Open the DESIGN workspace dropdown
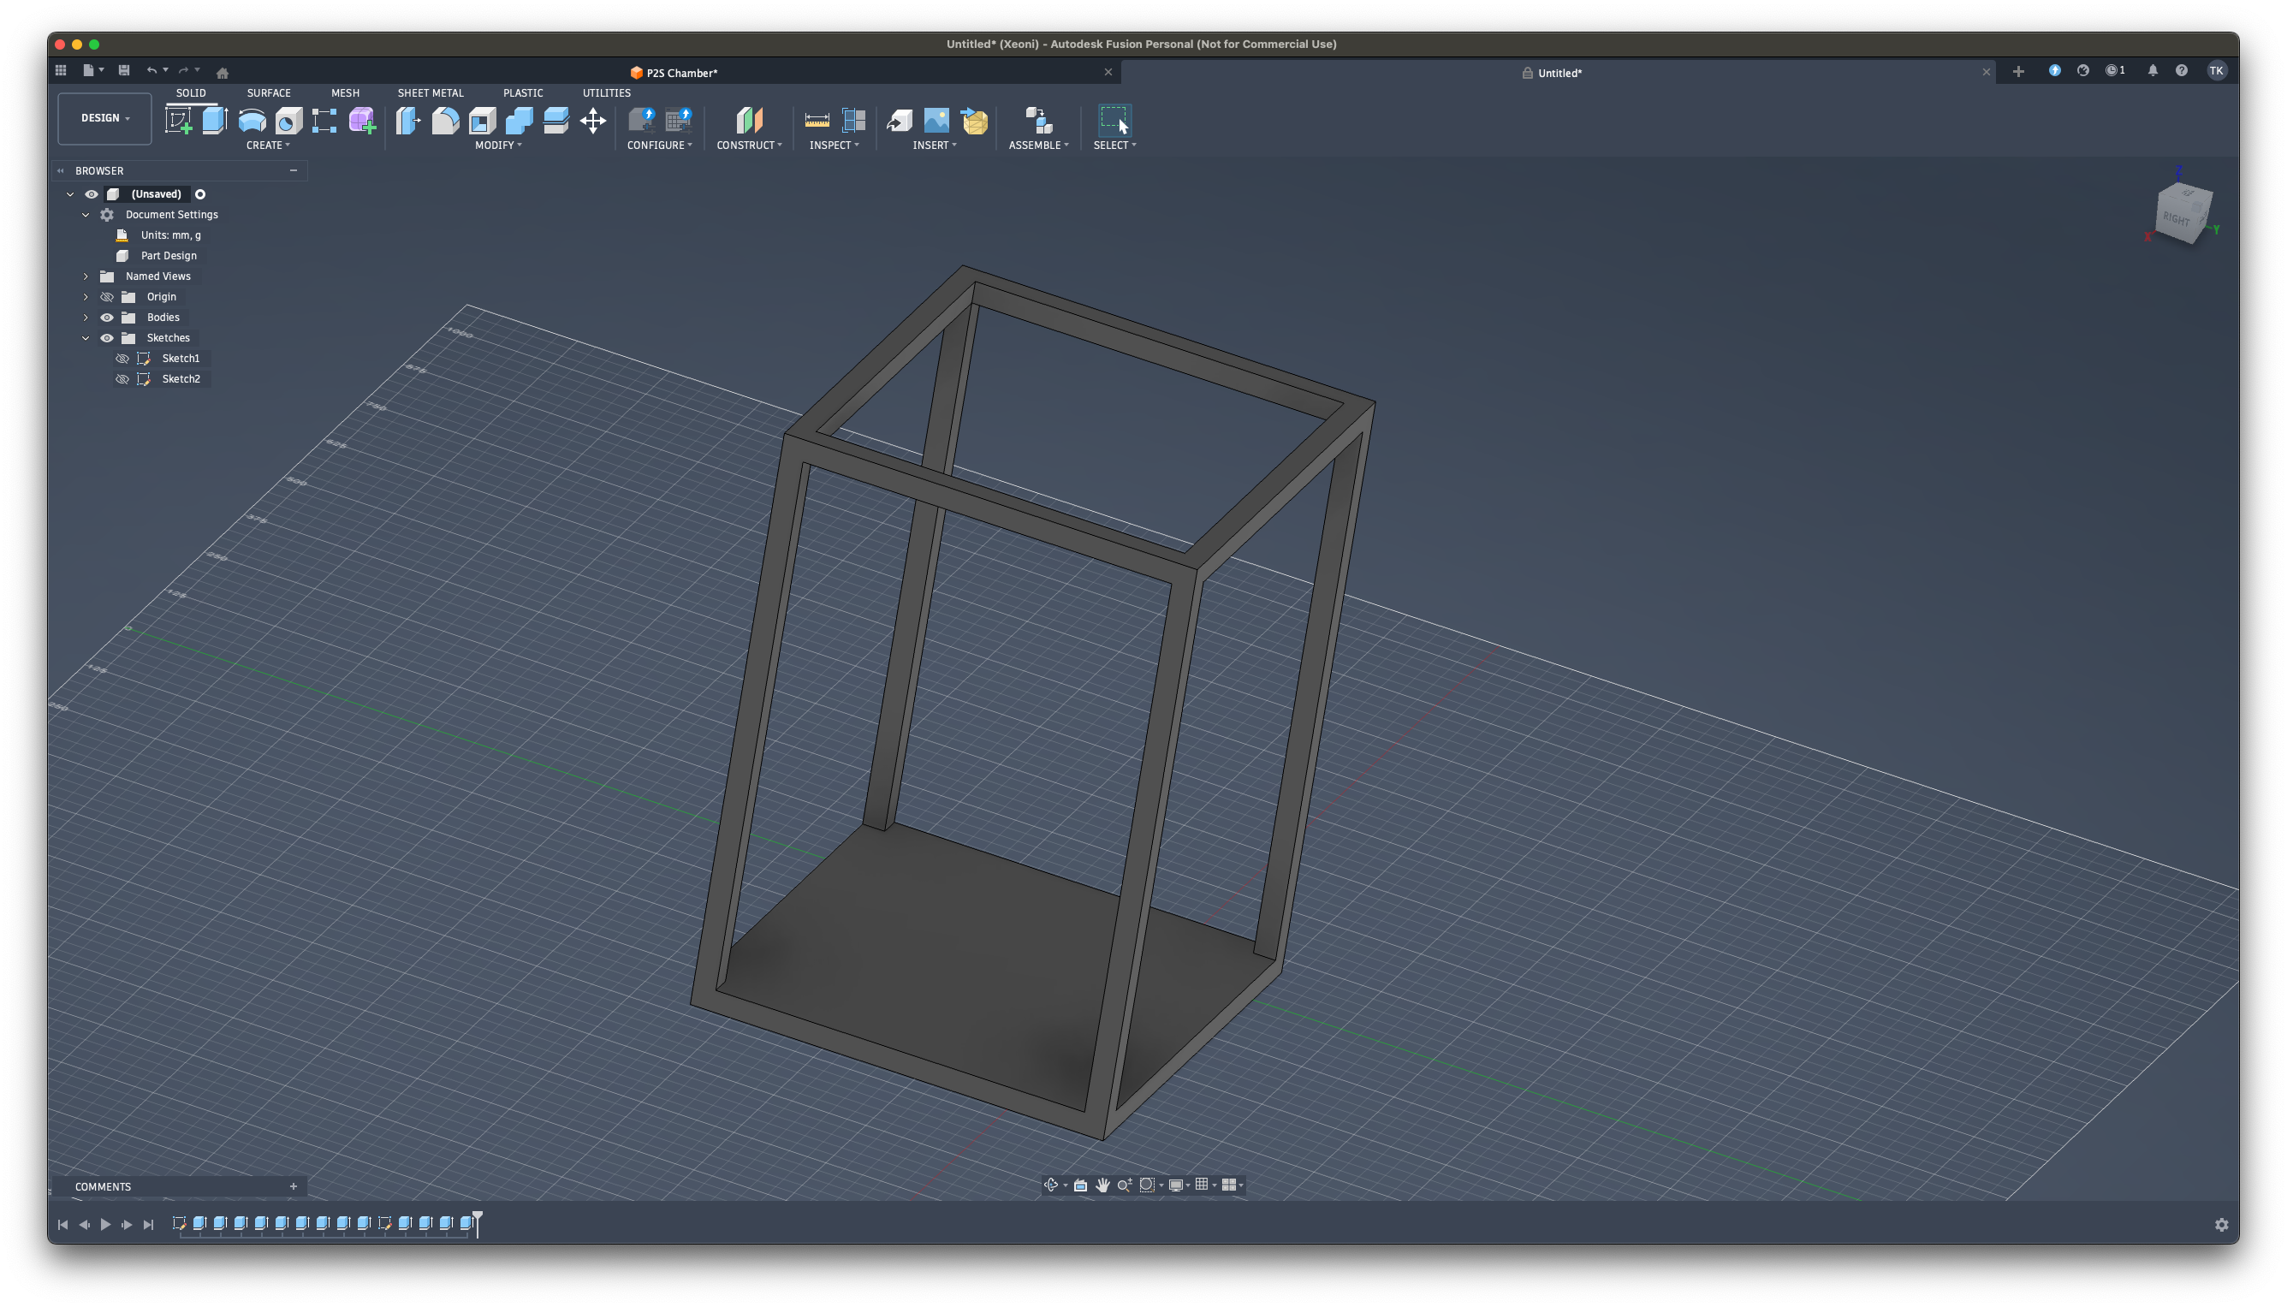Image resolution: width=2287 pixels, height=1307 pixels. pos(105,118)
